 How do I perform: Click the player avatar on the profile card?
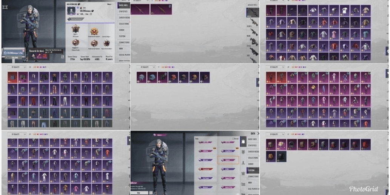pos(71,11)
